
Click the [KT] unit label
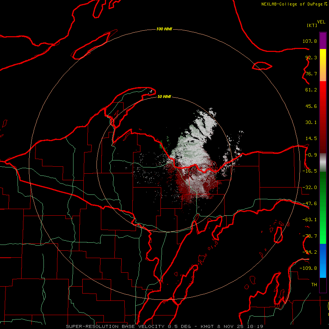tap(312, 25)
